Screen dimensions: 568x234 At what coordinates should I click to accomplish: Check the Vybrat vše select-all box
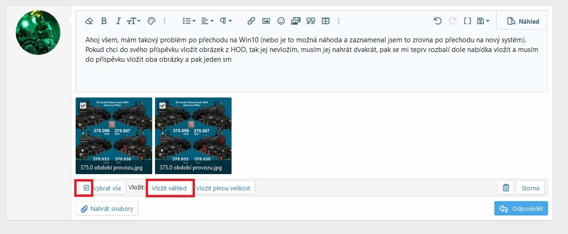(86, 188)
